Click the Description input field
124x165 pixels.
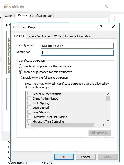(77, 53)
